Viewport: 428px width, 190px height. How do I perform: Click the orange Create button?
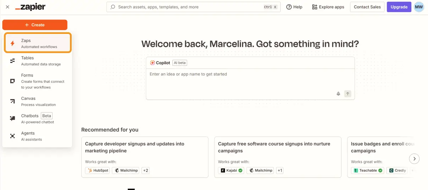coord(35,25)
